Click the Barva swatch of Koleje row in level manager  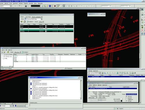pos(36,60)
